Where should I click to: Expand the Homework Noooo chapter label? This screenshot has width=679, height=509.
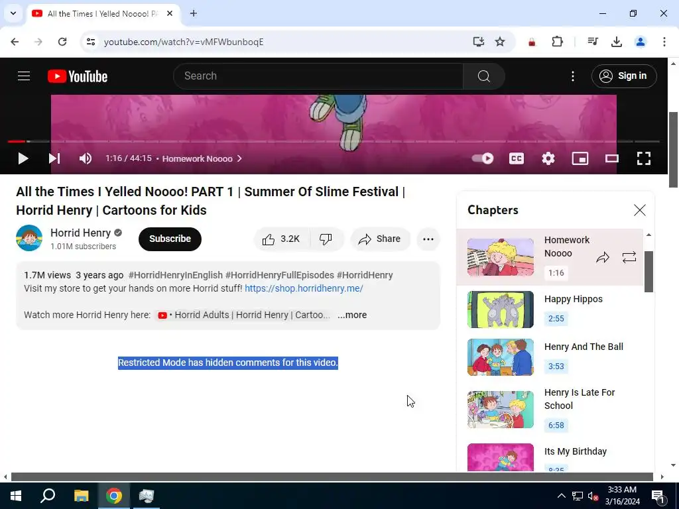pos(202,159)
